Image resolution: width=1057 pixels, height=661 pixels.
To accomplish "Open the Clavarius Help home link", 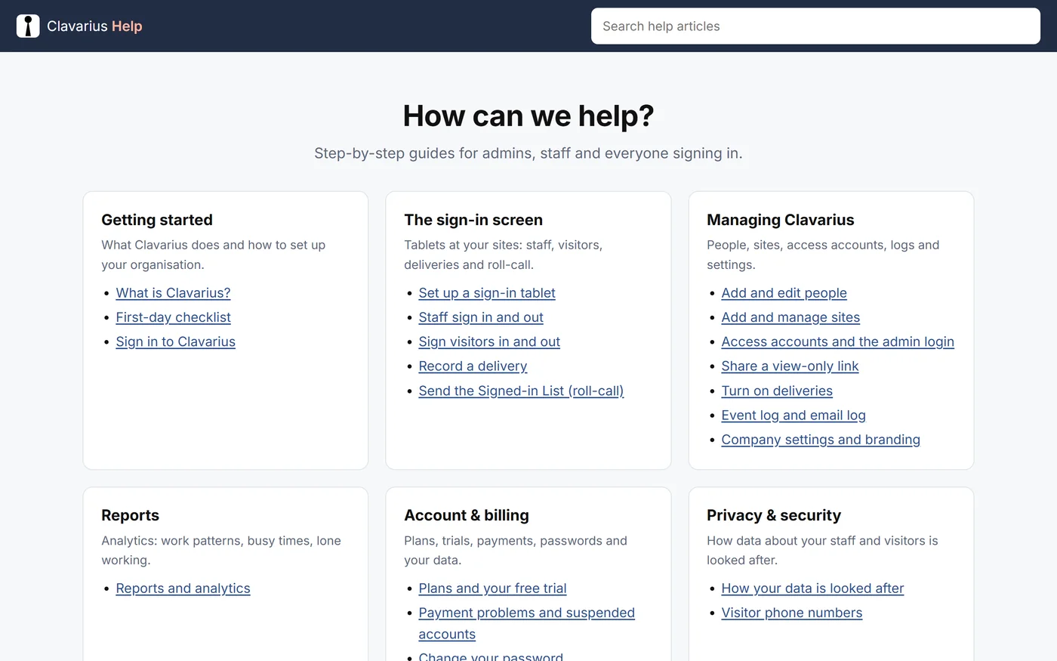I will [79, 26].
